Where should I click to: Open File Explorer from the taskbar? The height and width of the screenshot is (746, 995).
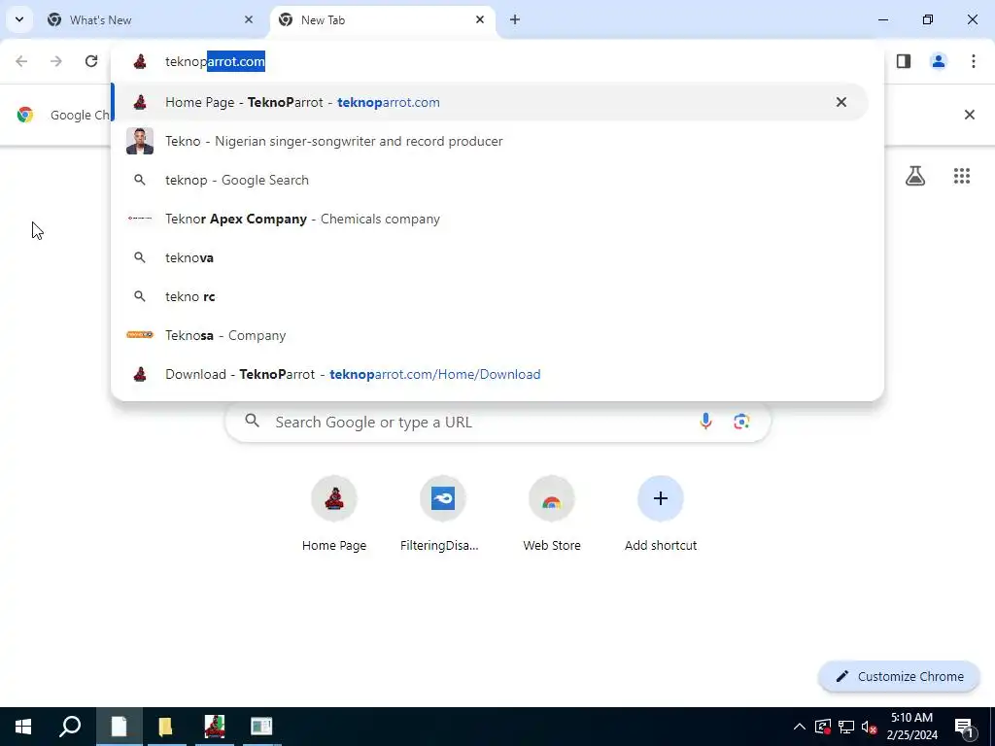(x=165, y=727)
